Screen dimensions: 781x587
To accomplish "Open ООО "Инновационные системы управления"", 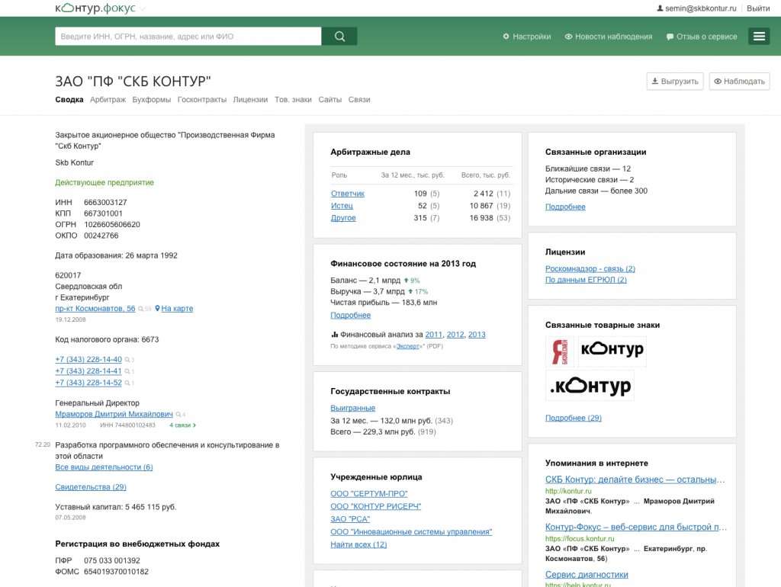I will tap(411, 532).
